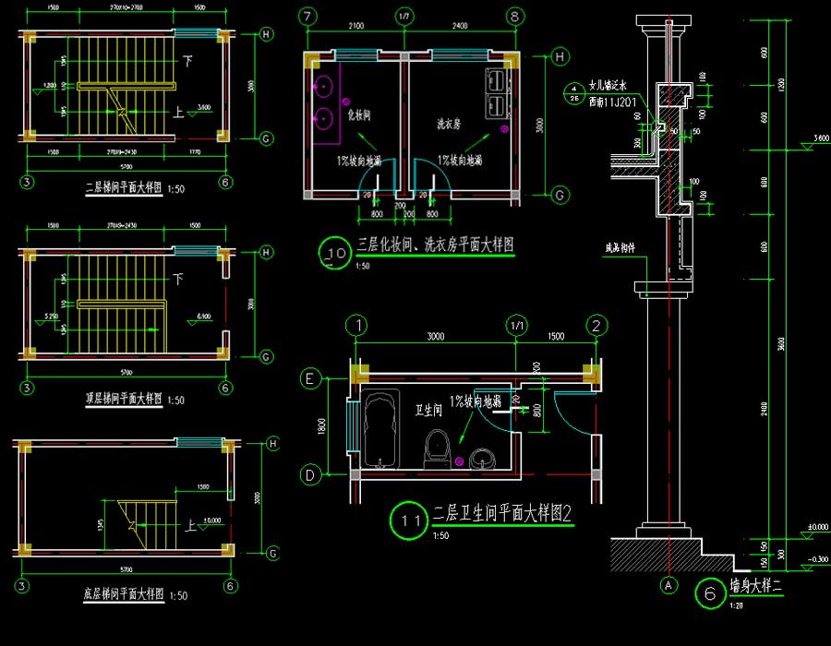Select axis bubble 1/7

pyautogui.click(x=404, y=17)
